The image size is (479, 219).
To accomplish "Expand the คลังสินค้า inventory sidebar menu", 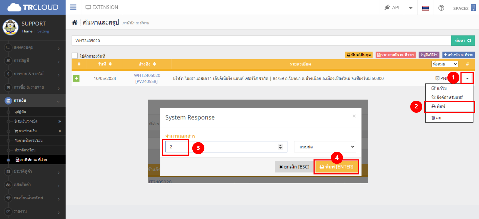I will 33,184.
